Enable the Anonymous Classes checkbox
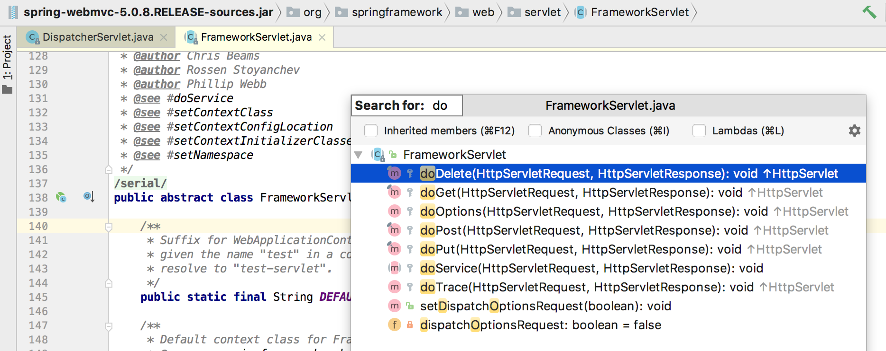This screenshot has height=351, width=886. 535,131
